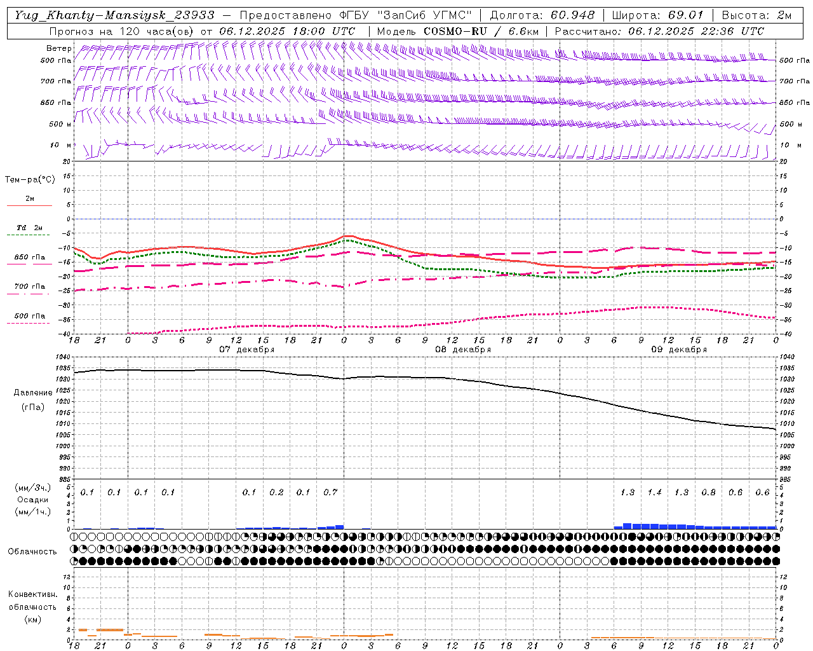Click the 'Долгота: 60.948' header field

point(542,15)
